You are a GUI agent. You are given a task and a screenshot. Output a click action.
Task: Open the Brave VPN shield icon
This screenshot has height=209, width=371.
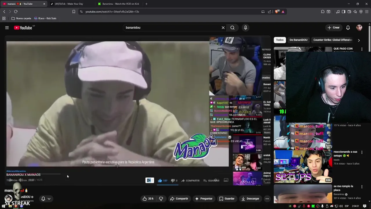coord(361,12)
